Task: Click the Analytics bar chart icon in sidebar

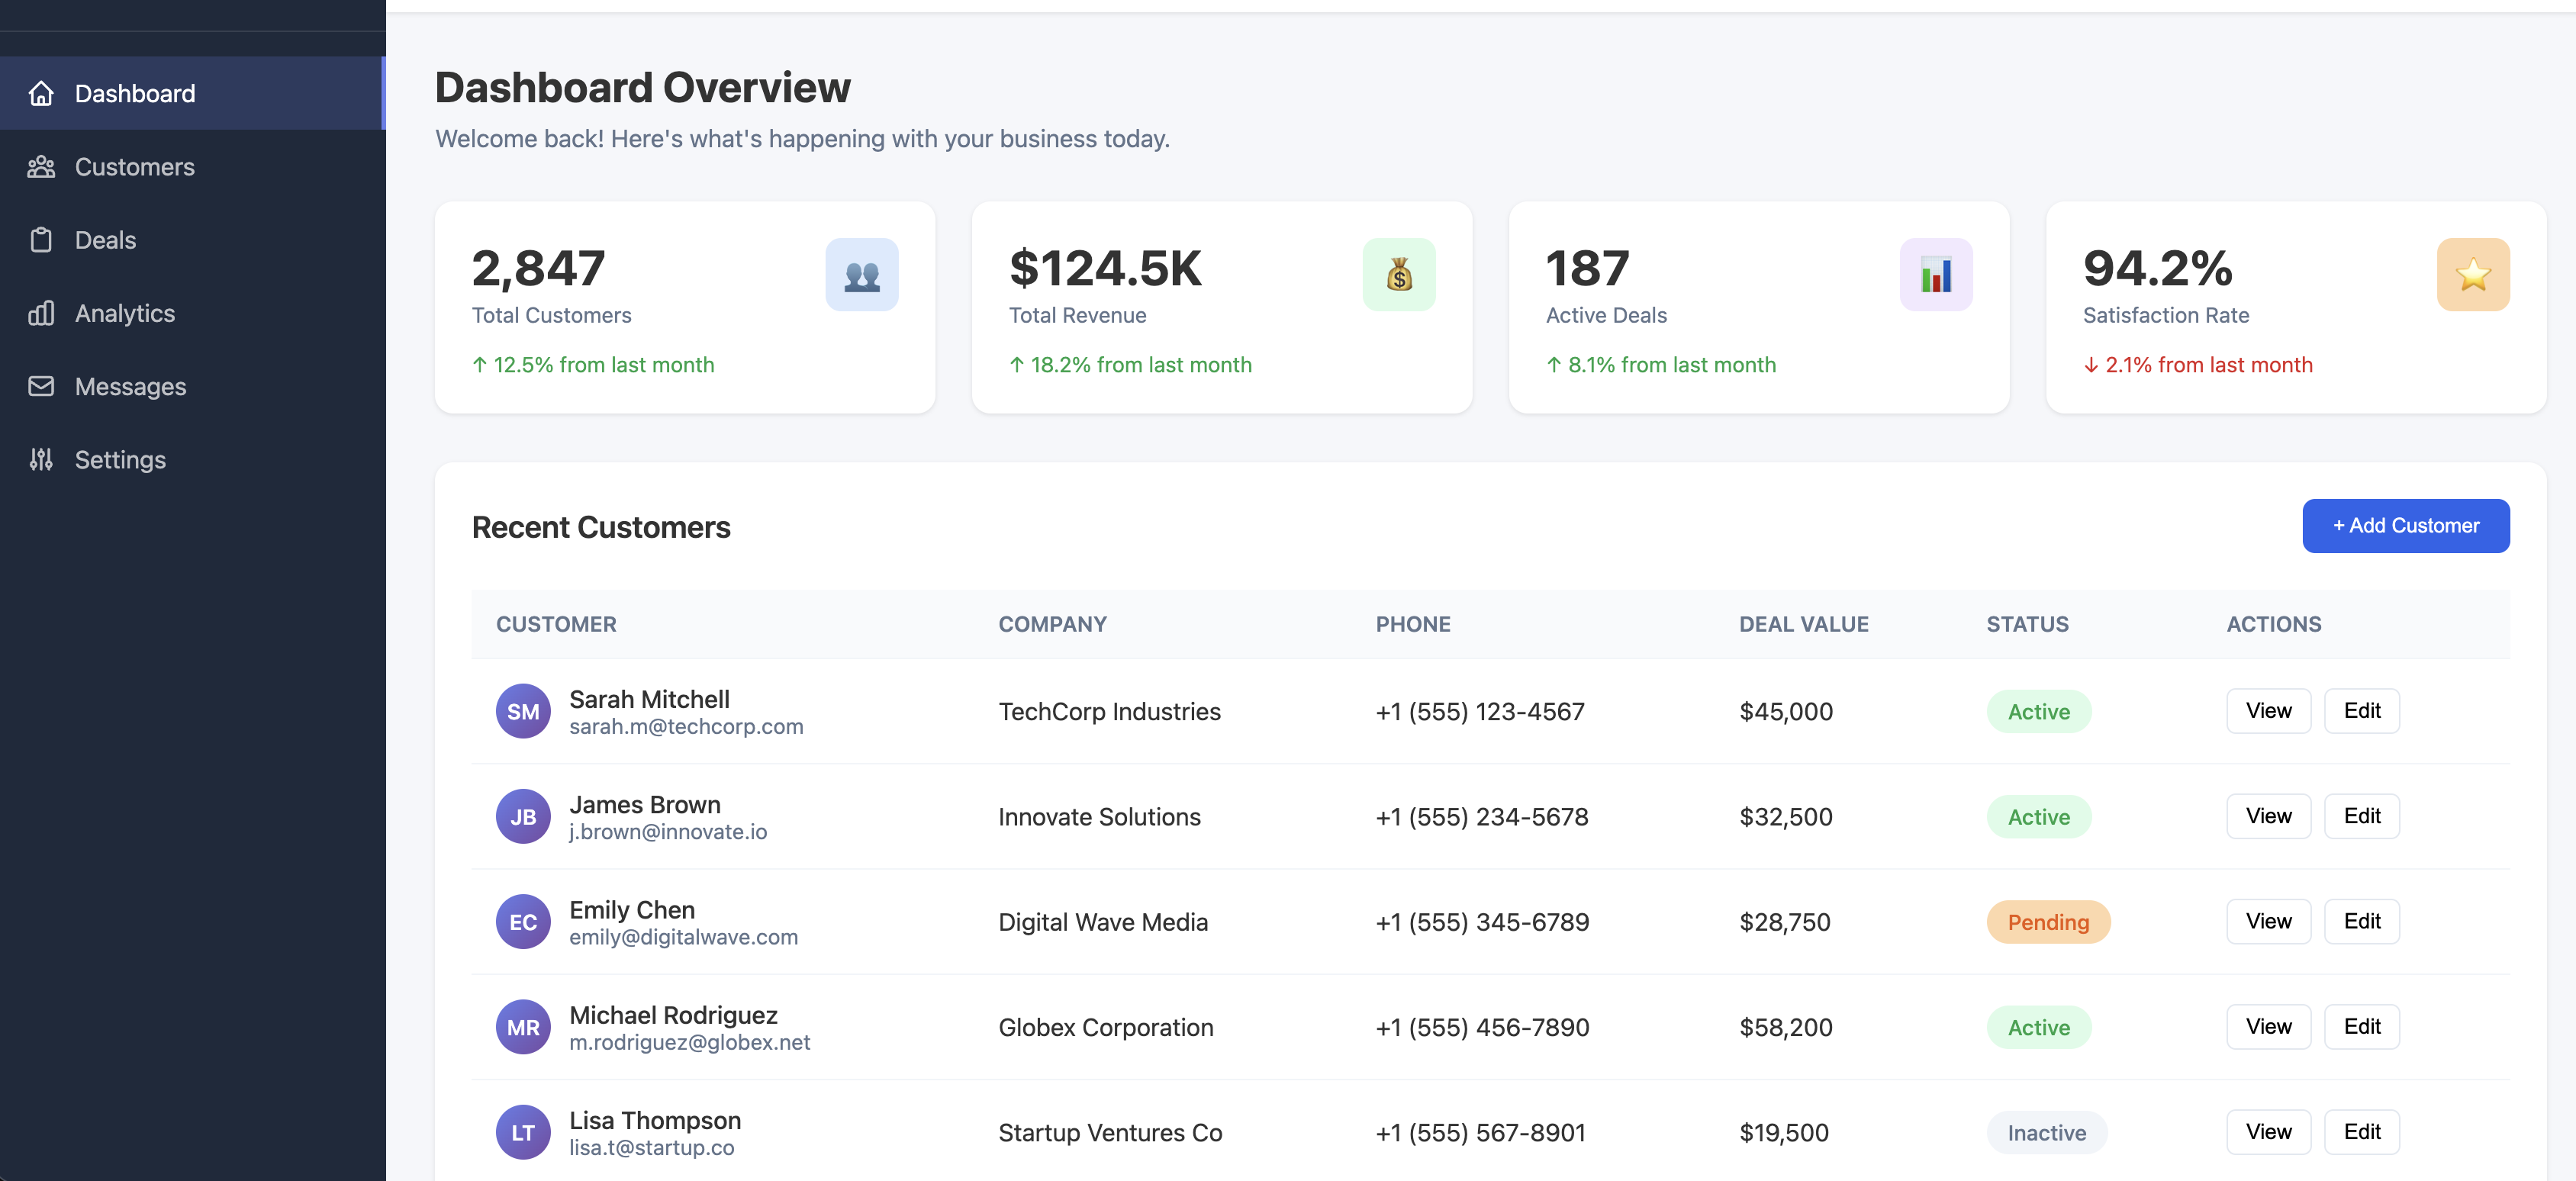Action: pyautogui.click(x=41, y=313)
